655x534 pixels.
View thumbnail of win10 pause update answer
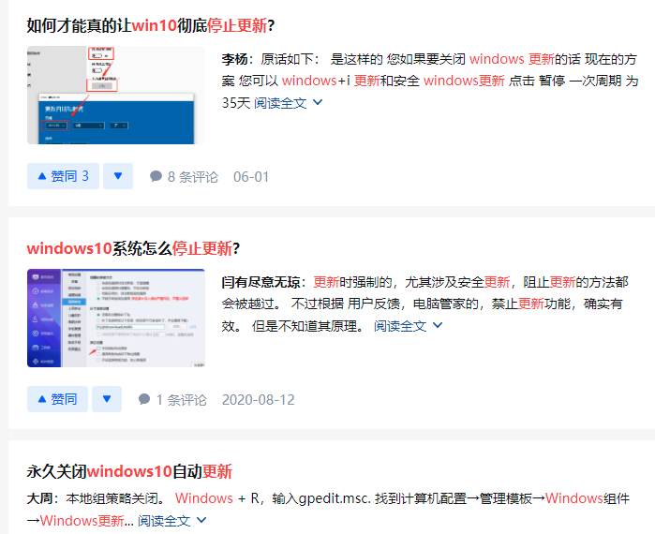point(116,96)
